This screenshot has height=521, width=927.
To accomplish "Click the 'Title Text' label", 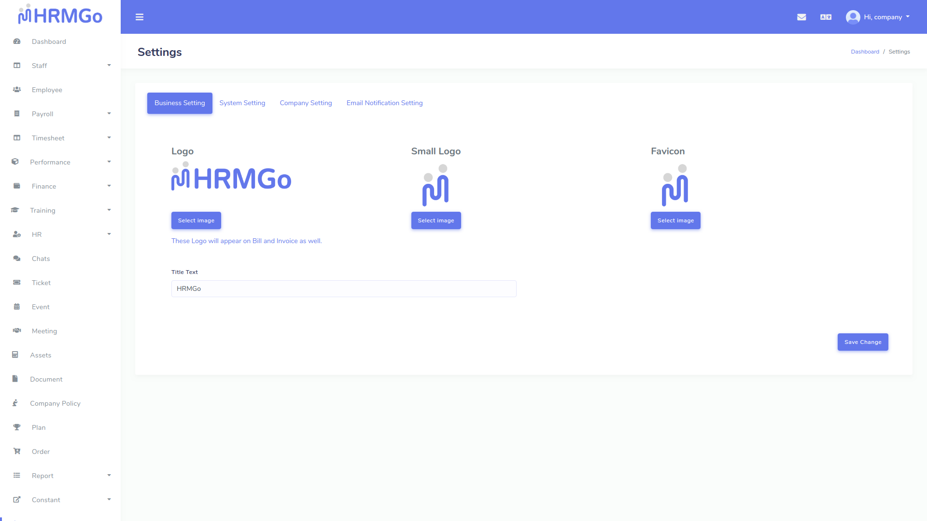I will (184, 272).
